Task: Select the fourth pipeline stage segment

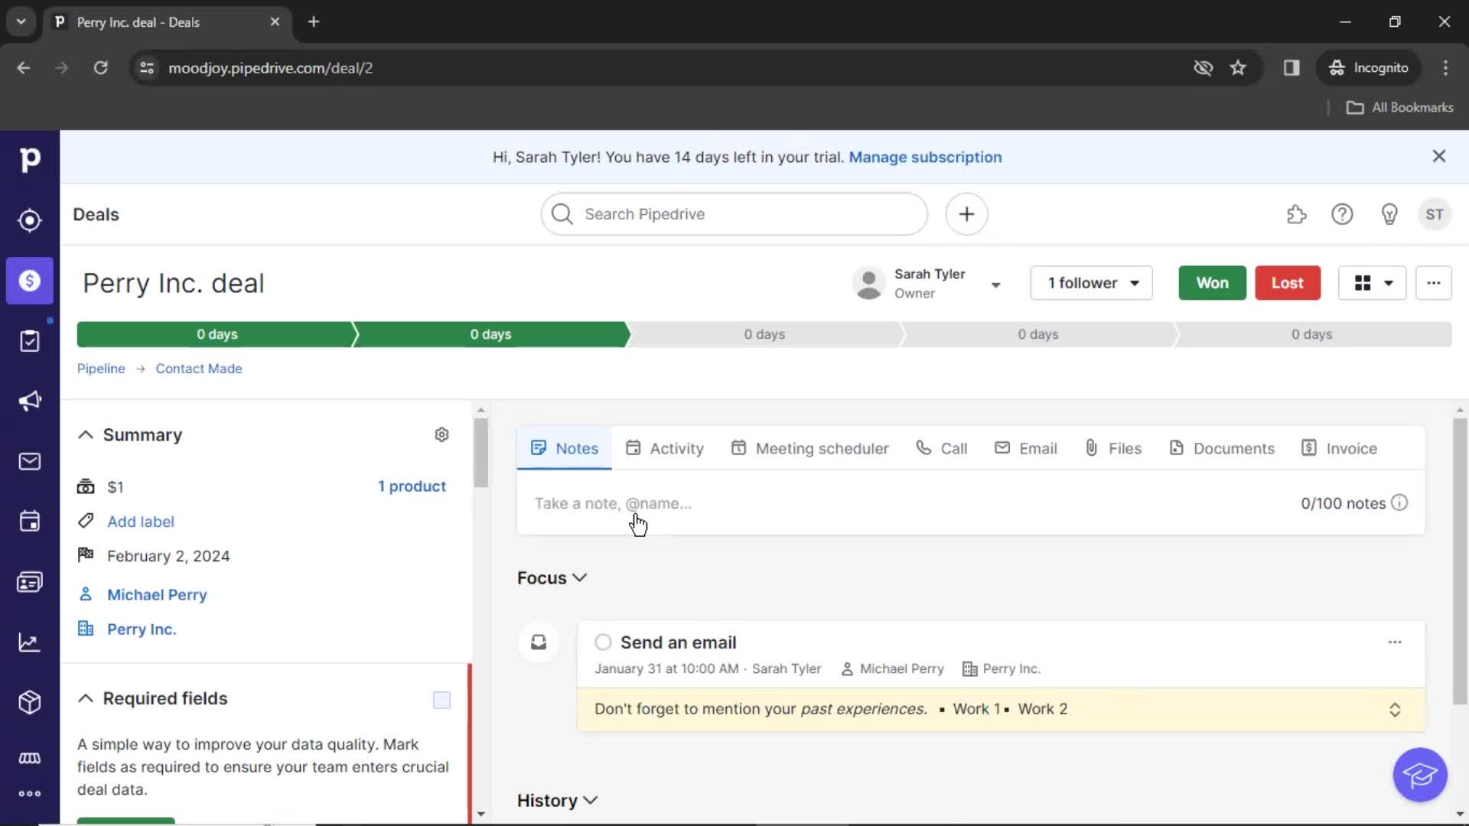Action: 1038,334
